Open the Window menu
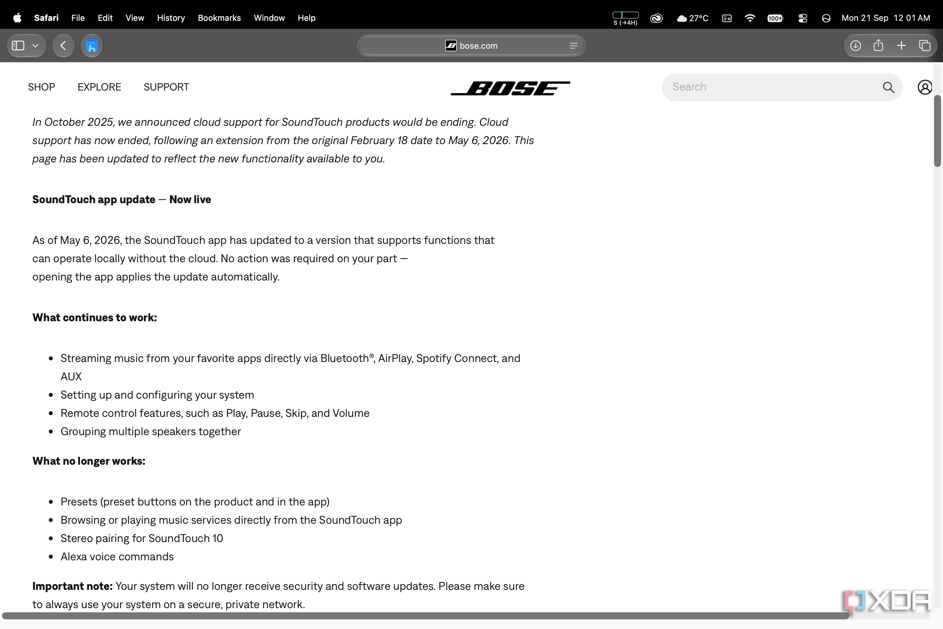The height and width of the screenshot is (629, 943). 269,18
